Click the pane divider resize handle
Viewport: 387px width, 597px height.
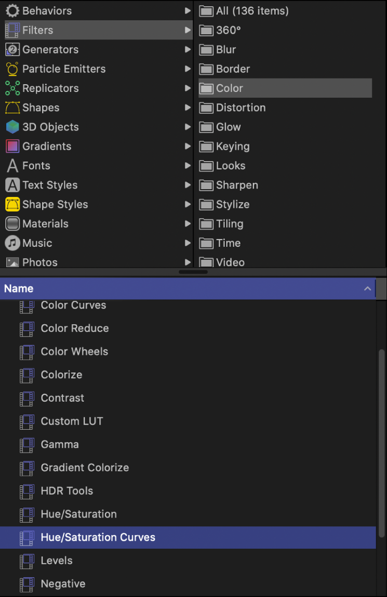coord(193,272)
